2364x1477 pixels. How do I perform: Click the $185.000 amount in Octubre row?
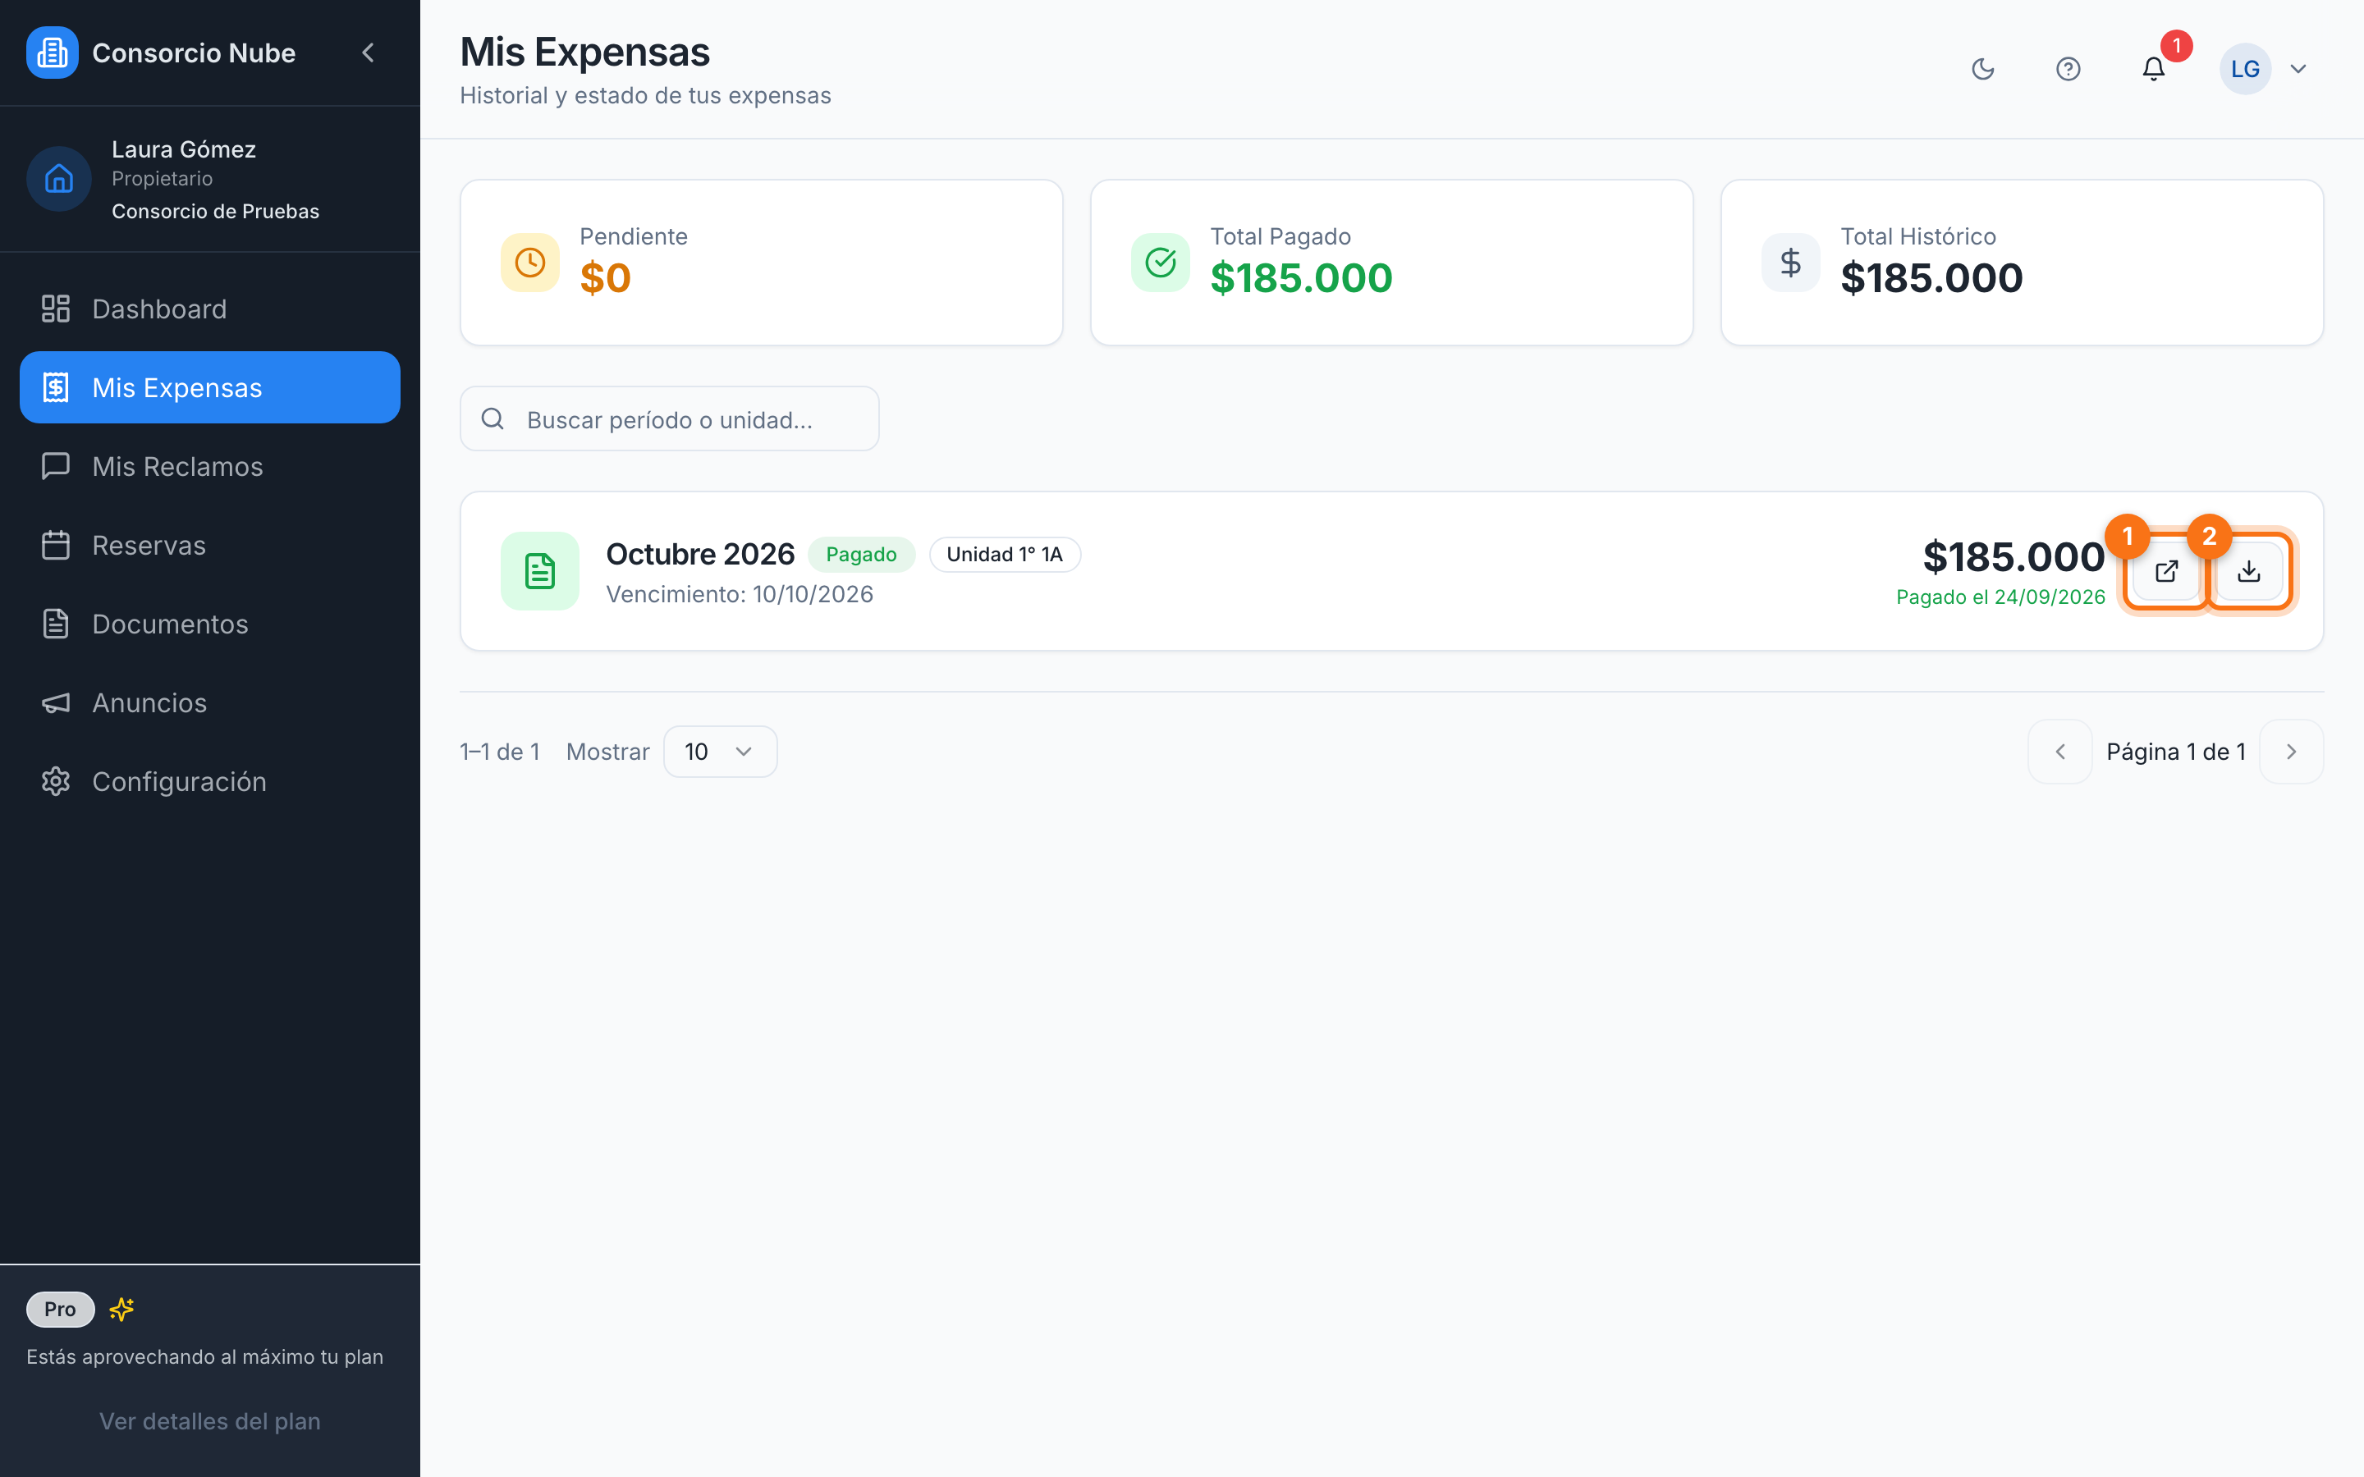tap(2014, 557)
